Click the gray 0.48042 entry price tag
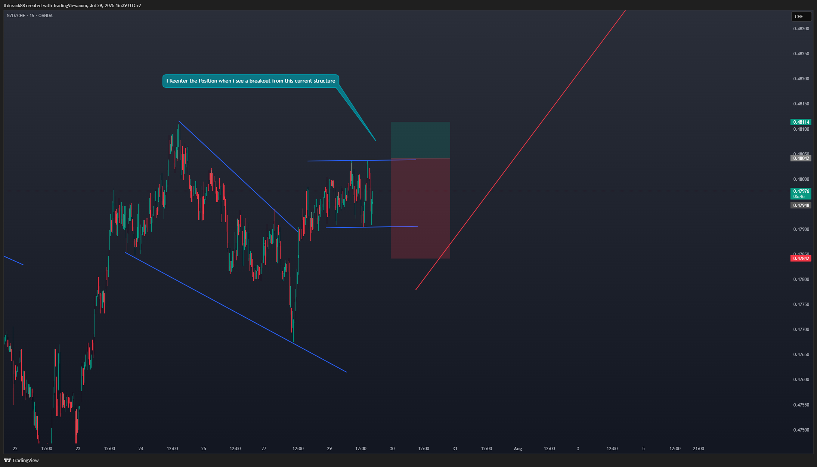 tap(801, 158)
